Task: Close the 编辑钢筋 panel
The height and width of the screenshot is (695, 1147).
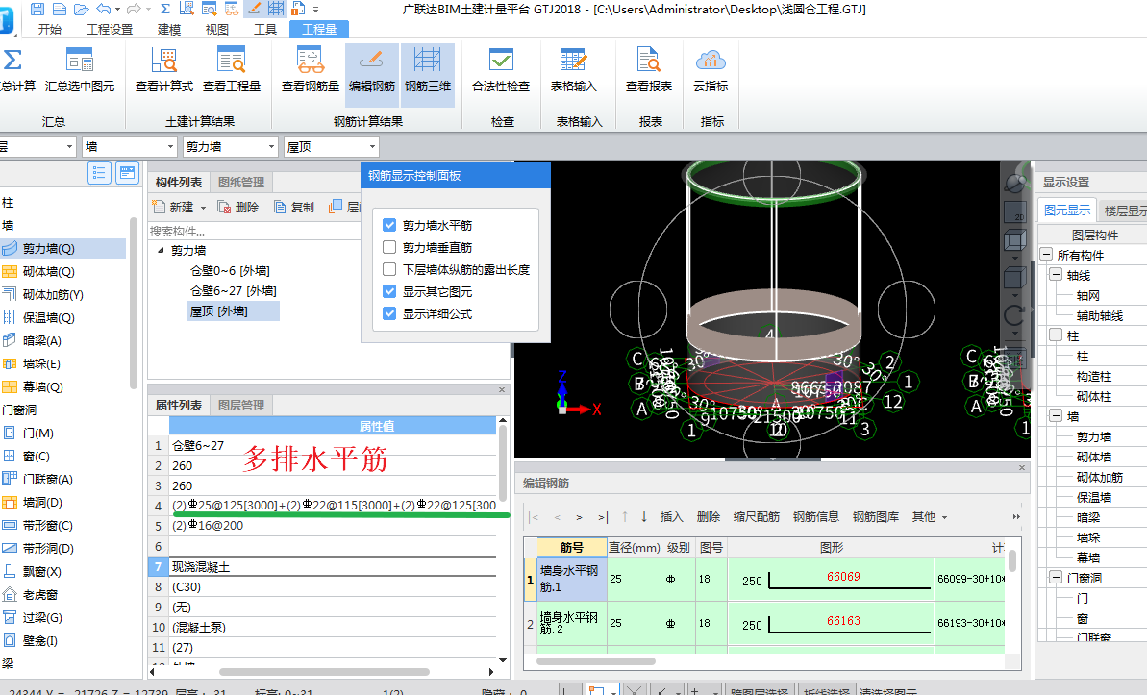Action: 1022,467
